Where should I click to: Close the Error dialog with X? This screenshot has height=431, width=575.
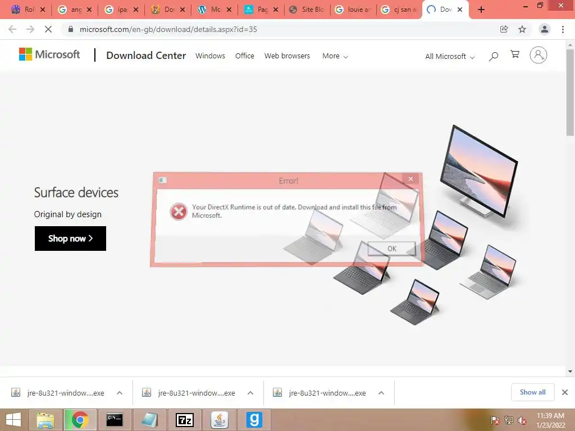coord(410,179)
